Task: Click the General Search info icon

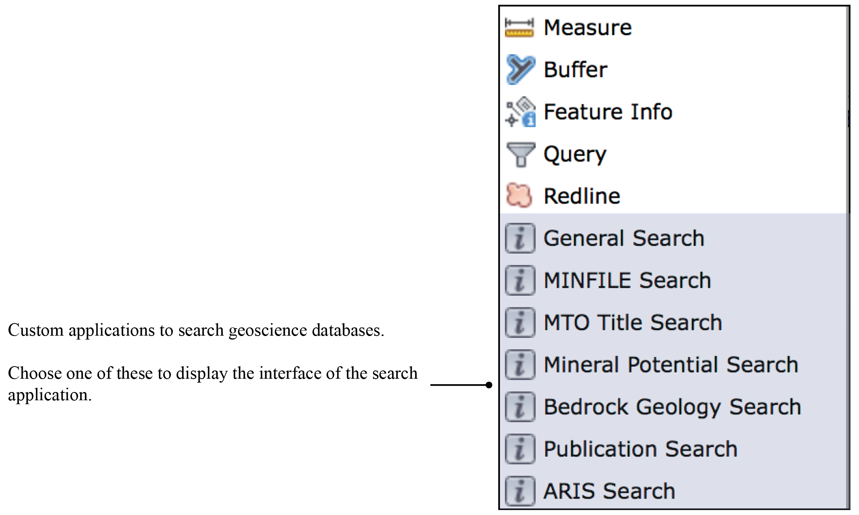Action: (520, 238)
